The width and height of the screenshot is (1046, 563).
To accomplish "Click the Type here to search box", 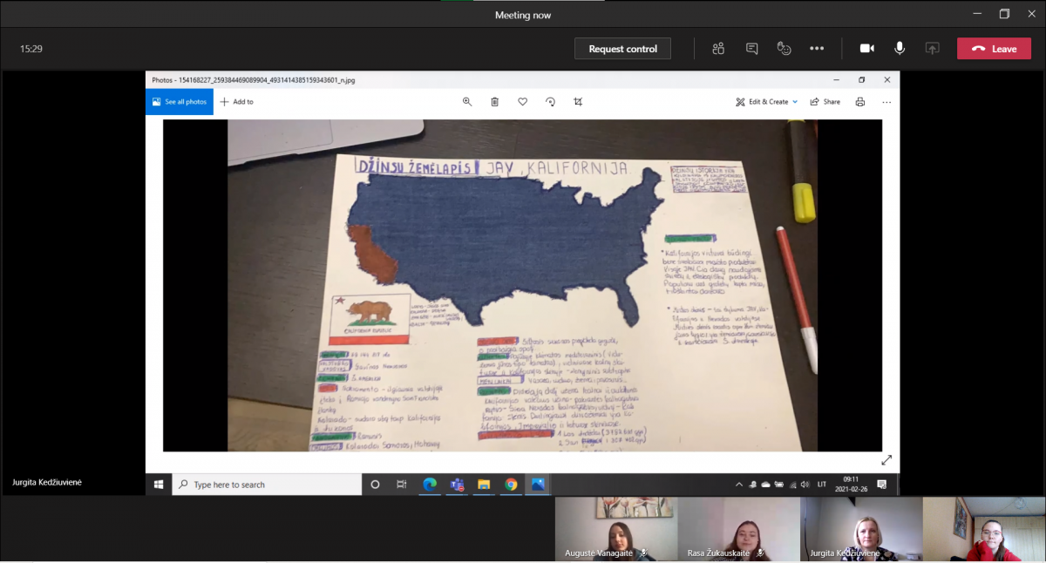I will click(x=267, y=485).
